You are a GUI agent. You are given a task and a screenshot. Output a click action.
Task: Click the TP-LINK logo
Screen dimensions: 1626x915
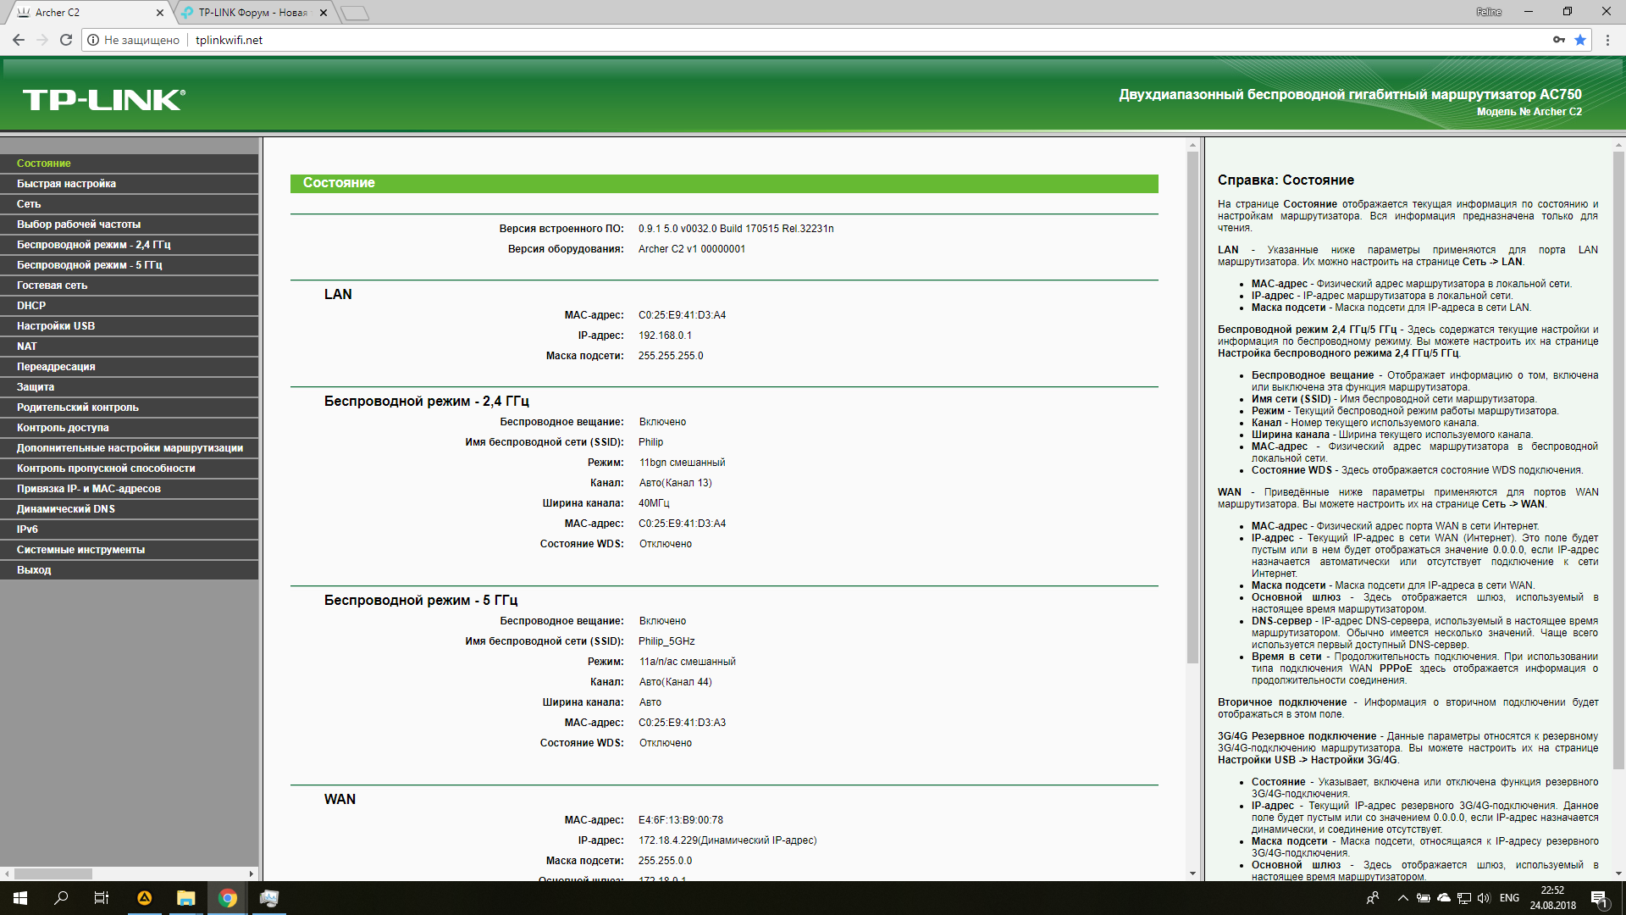point(104,99)
